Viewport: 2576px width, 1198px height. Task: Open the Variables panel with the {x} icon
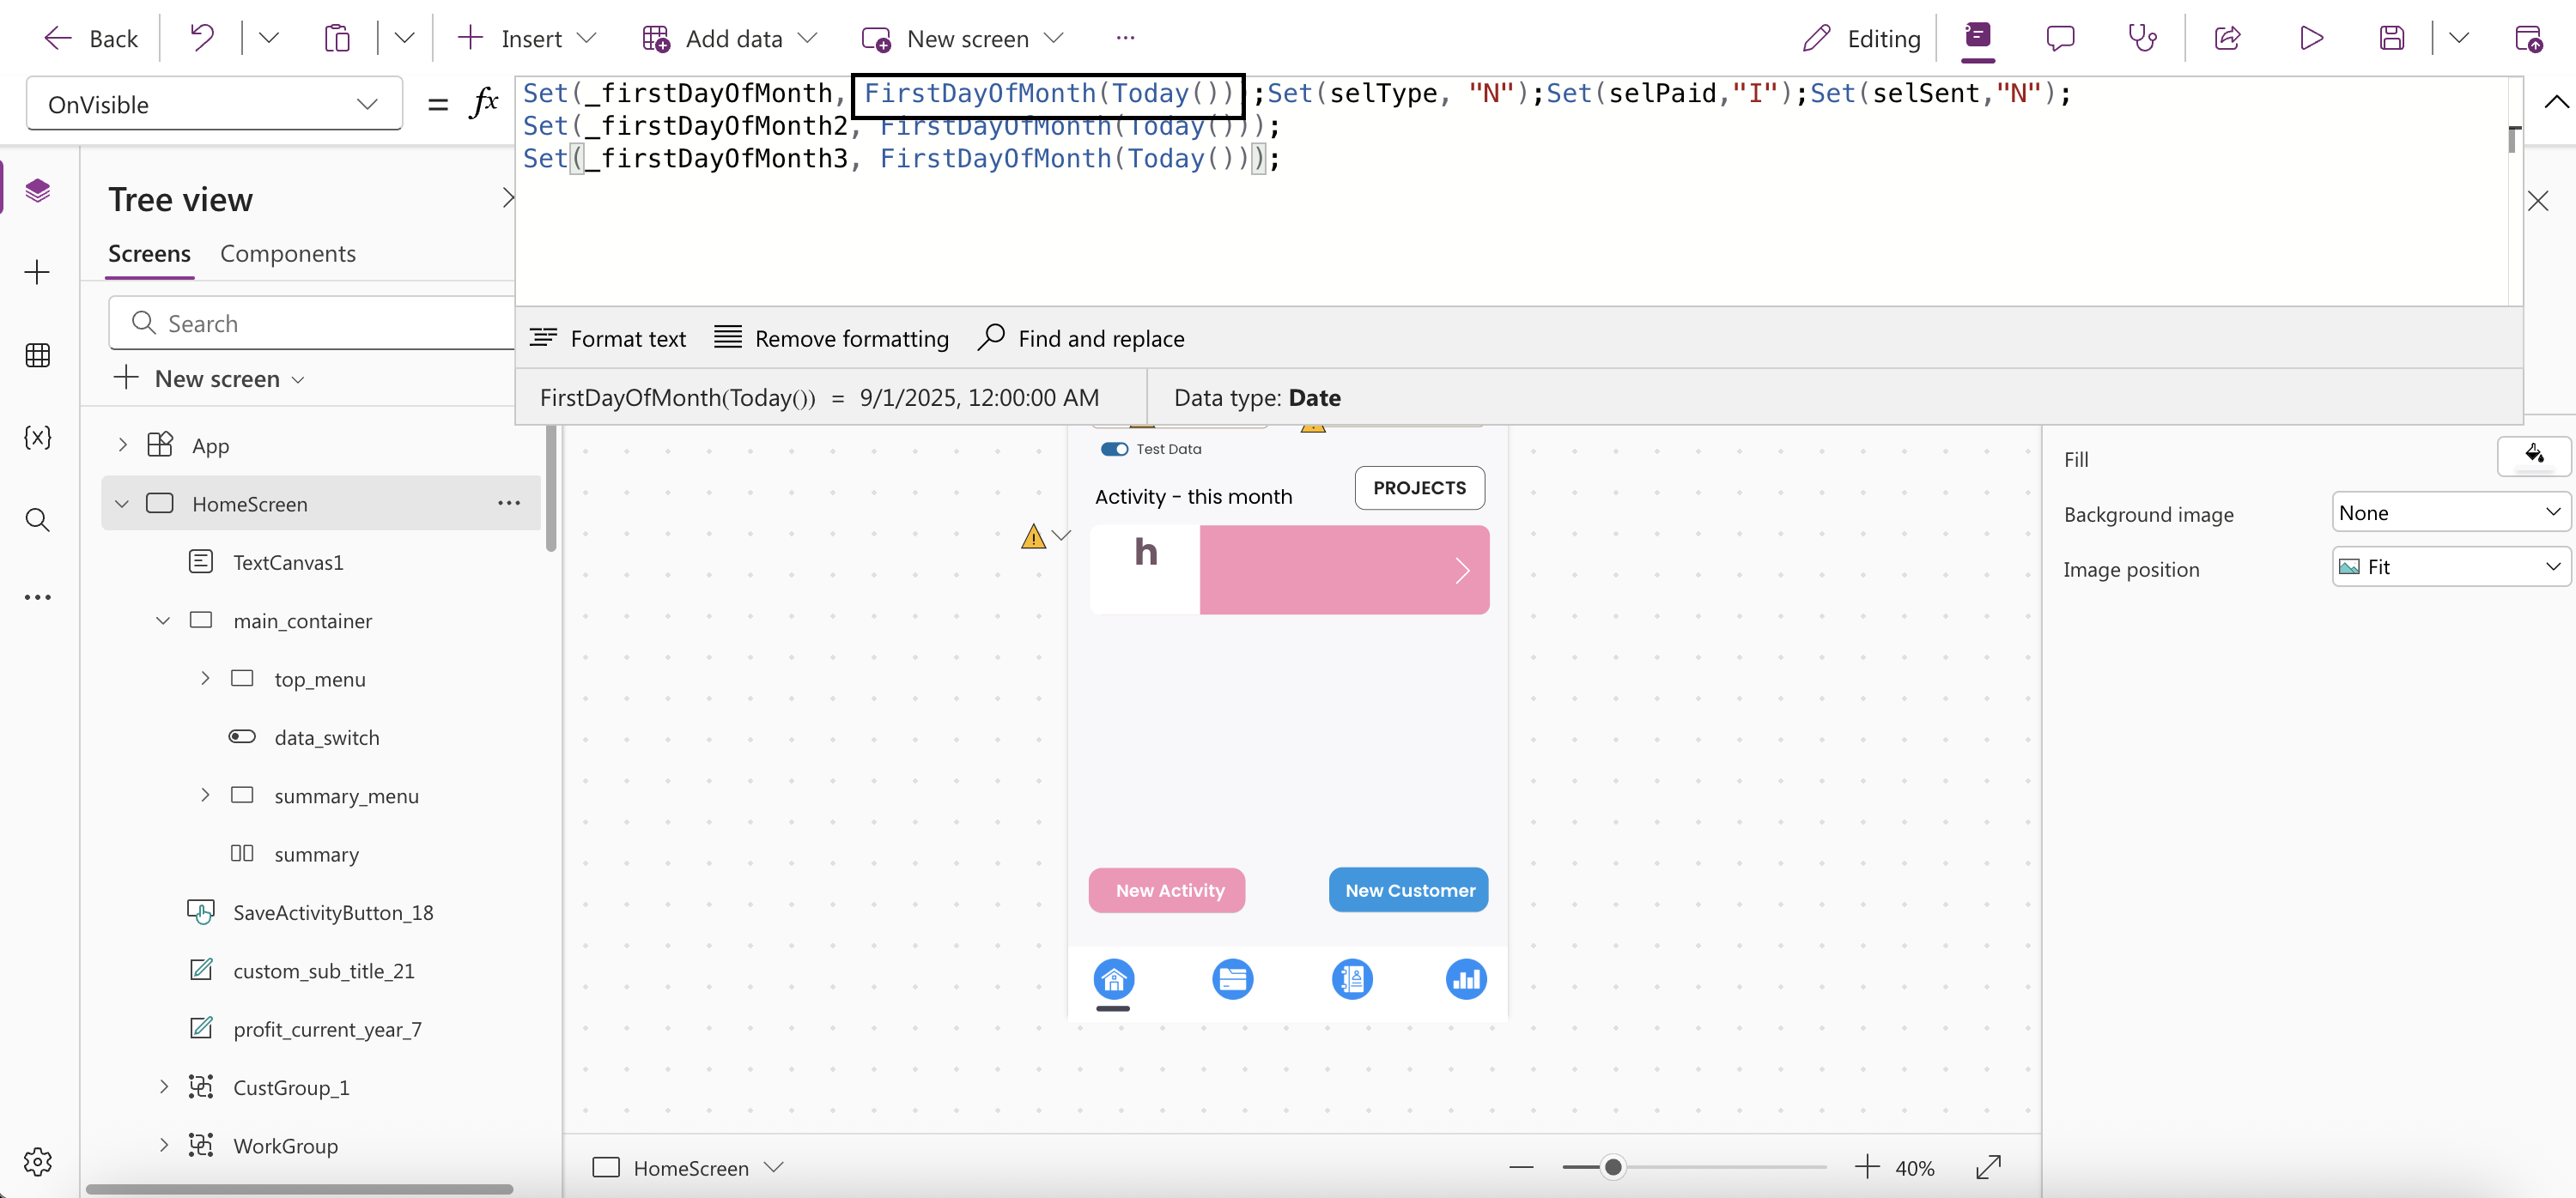[37, 437]
